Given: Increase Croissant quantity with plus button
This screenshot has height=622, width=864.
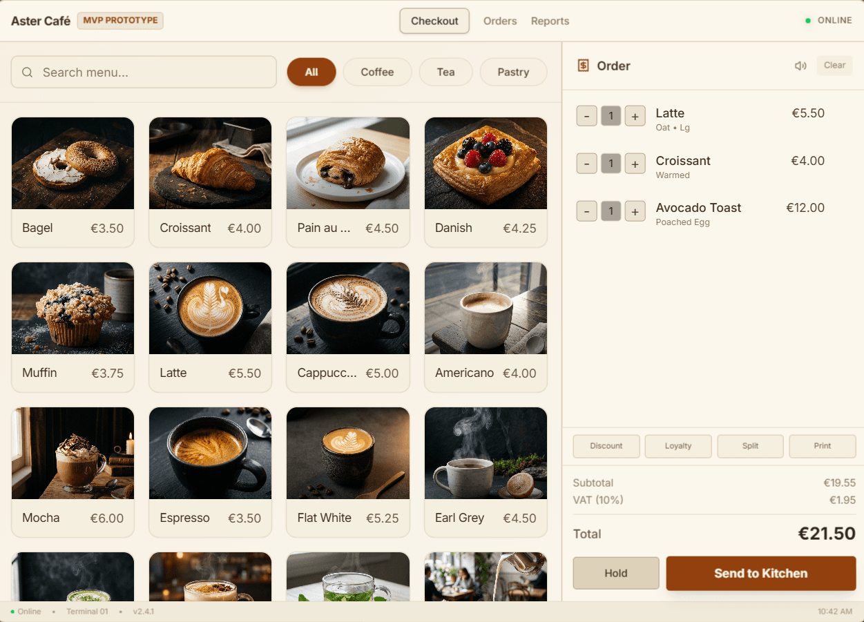Looking at the screenshot, I should click(635, 164).
